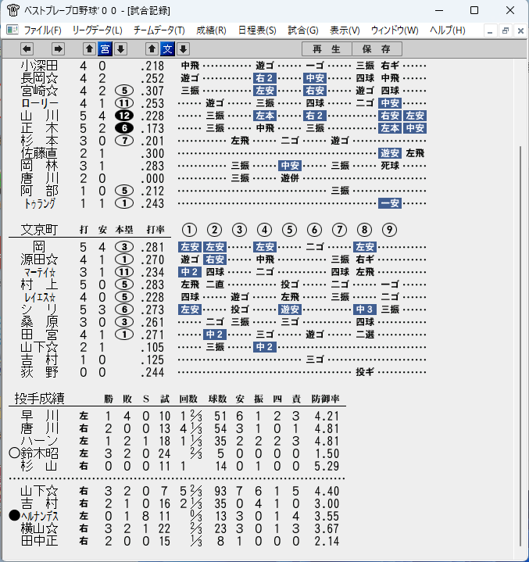
Task: Go to the previous game with the left arrow
Action: click(x=27, y=48)
